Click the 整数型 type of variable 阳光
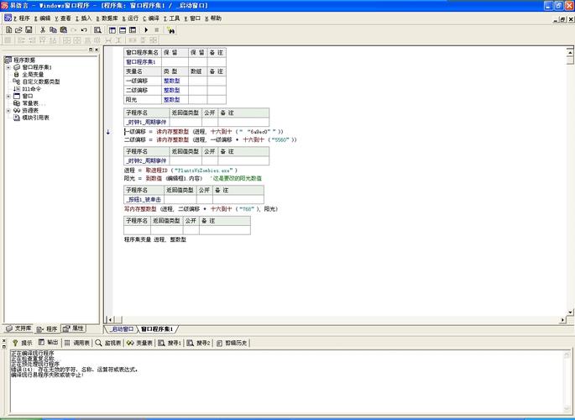The width and height of the screenshot is (575, 420). click(171, 99)
